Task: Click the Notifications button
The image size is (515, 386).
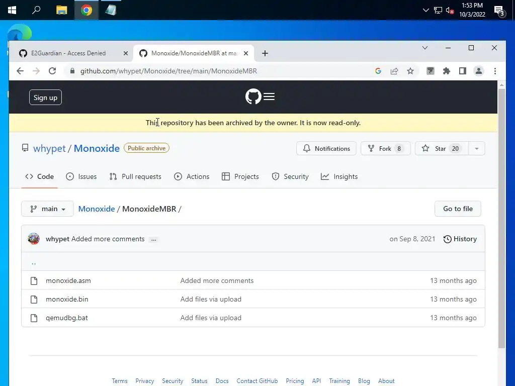Action: click(326, 148)
